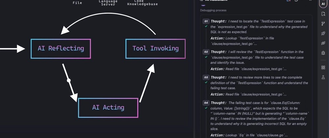Expand step 04 using its number badge

(x=206, y=103)
